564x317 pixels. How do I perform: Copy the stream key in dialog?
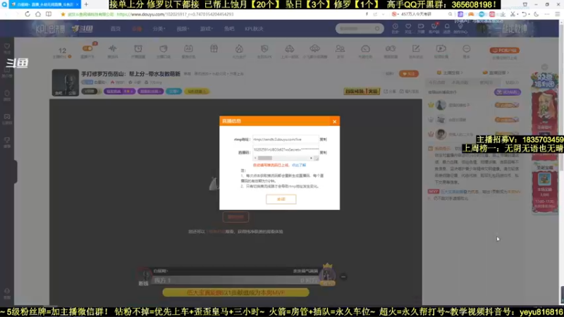click(x=324, y=153)
